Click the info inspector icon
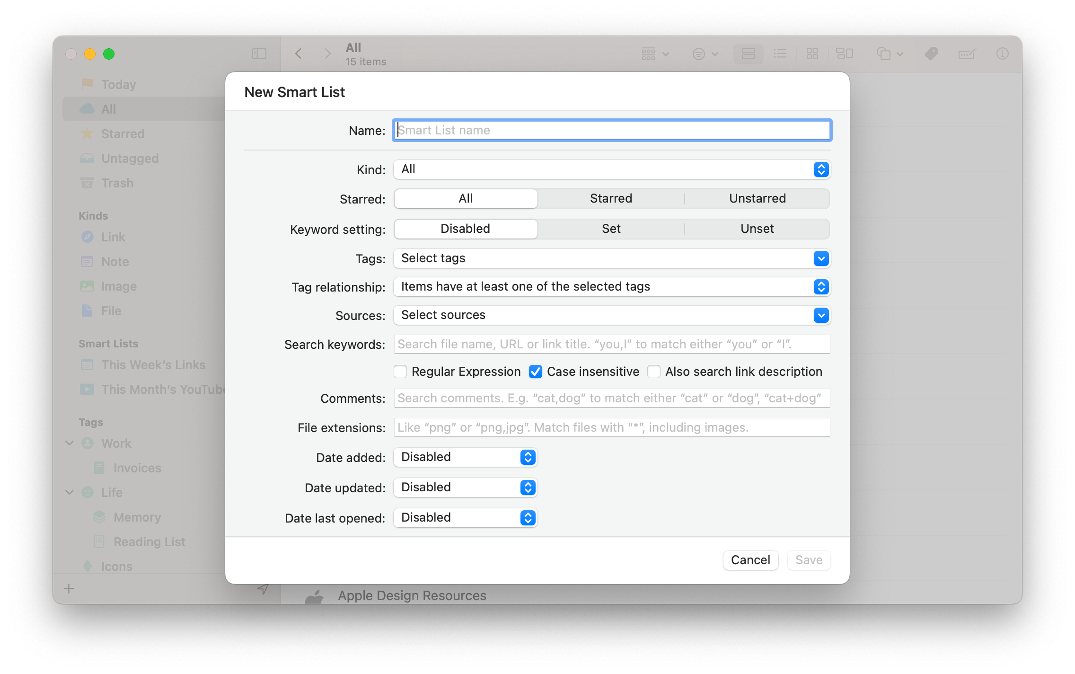The width and height of the screenshot is (1075, 674). click(x=1002, y=53)
